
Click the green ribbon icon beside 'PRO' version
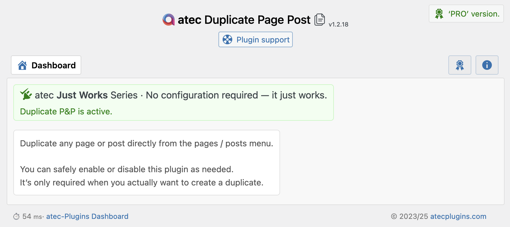(x=439, y=14)
